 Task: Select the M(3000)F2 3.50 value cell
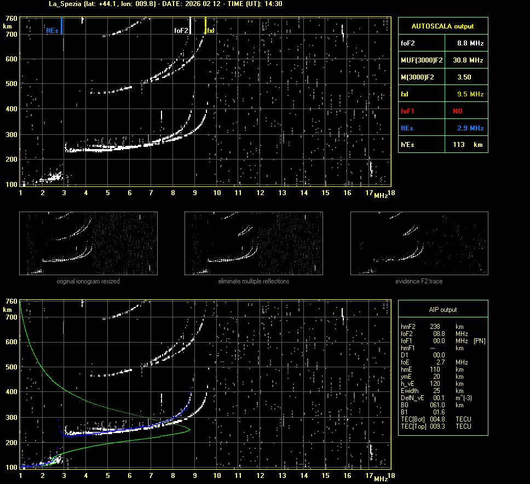pos(464,77)
